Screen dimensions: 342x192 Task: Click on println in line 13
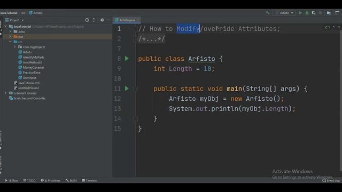tap(225, 109)
